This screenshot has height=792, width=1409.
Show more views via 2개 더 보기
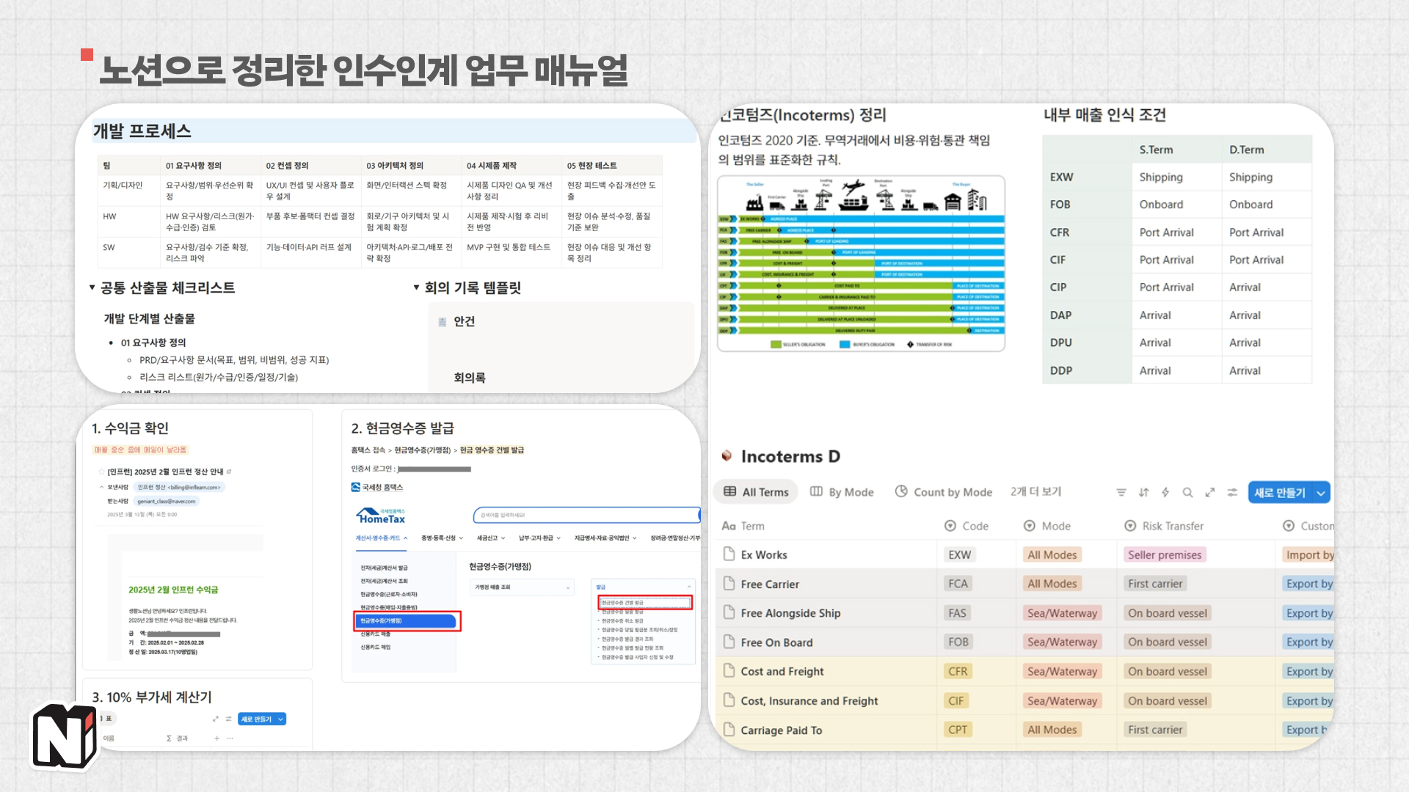click(1035, 492)
